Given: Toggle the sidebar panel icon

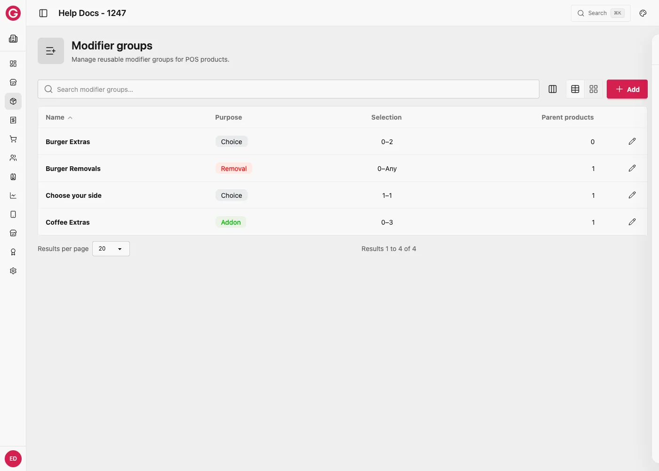Looking at the screenshot, I should click(43, 13).
